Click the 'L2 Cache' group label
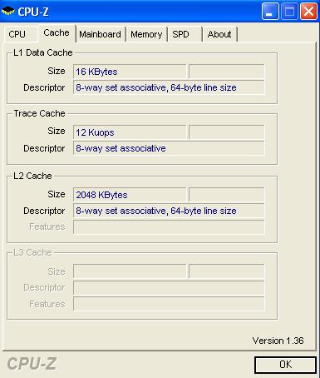The height and width of the screenshot is (378, 320). (x=32, y=176)
